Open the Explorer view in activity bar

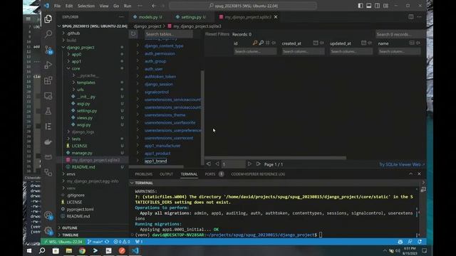[x=48, y=19]
